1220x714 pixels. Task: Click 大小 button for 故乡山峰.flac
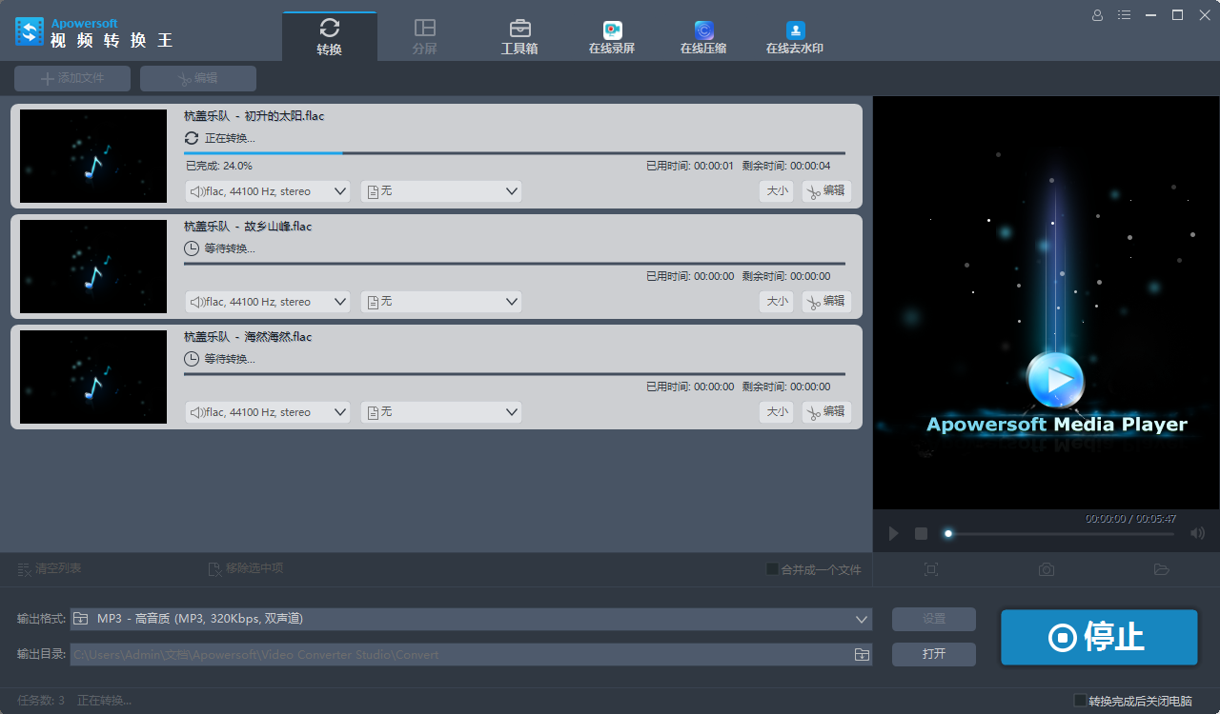tap(777, 302)
